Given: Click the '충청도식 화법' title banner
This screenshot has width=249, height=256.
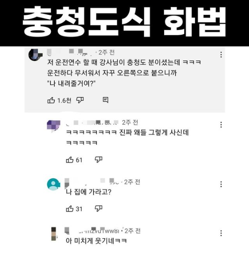Looking at the screenshot, I should [124, 23].
